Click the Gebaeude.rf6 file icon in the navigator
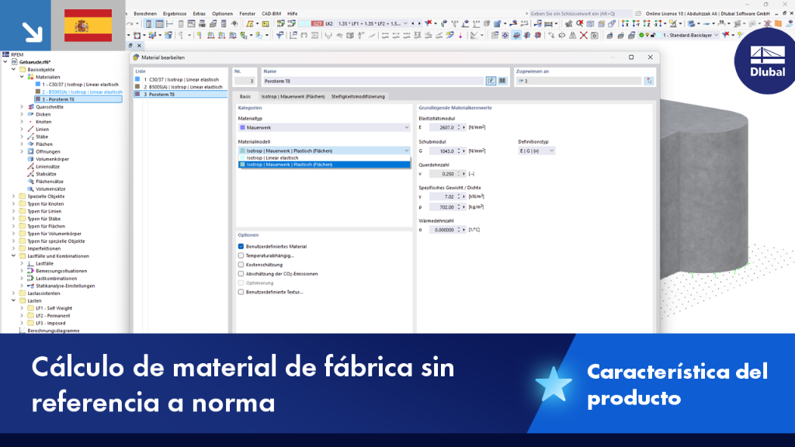 pos(14,62)
